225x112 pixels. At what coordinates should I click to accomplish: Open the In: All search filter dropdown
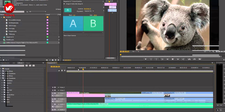pos(38,11)
